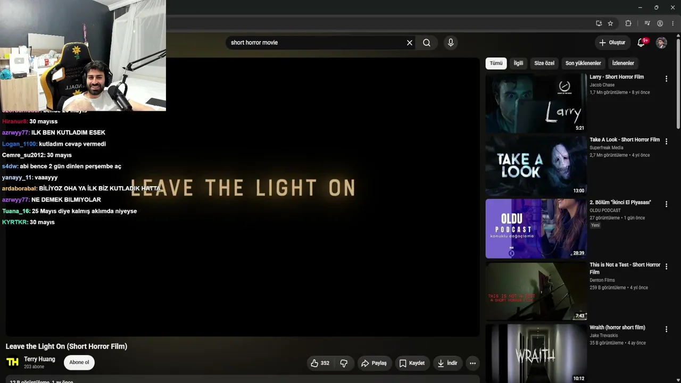Image resolution: width=681 pixels, height=383 pixels.
Task: Open the Terry Huang channel name
Action: click(39, 359)
